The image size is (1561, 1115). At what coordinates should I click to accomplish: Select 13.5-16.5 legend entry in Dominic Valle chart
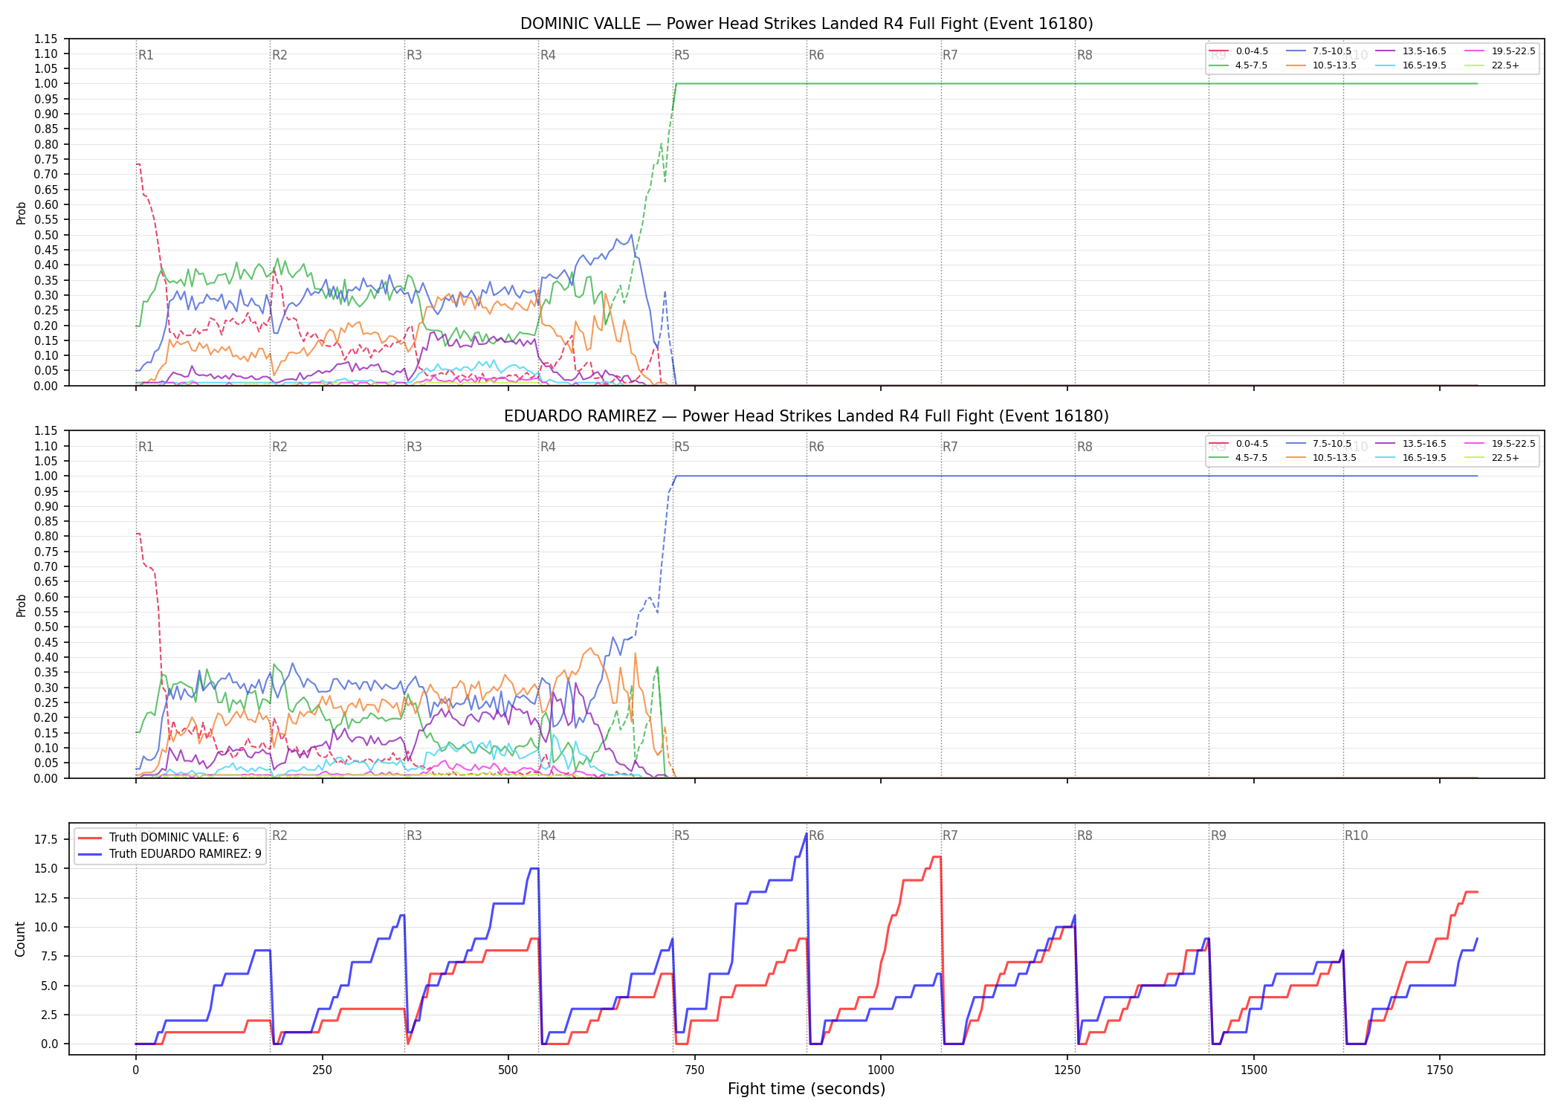(x=1411, y=51)
